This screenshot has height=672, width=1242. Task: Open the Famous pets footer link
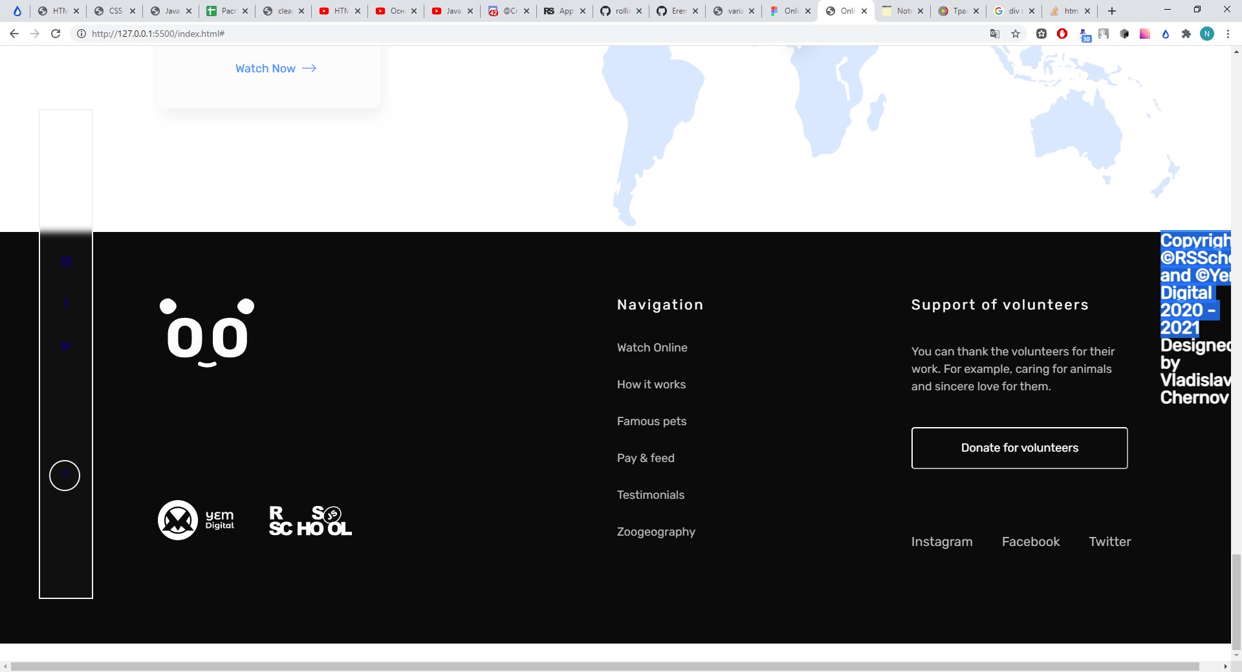tap(651, 421)
